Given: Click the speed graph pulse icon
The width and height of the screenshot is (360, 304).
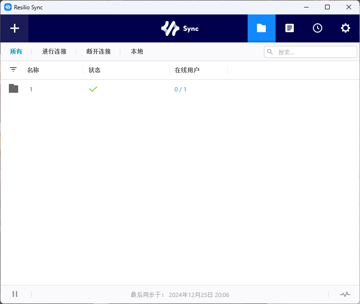Looking at the screenshot, I should [x=345, y=294].
